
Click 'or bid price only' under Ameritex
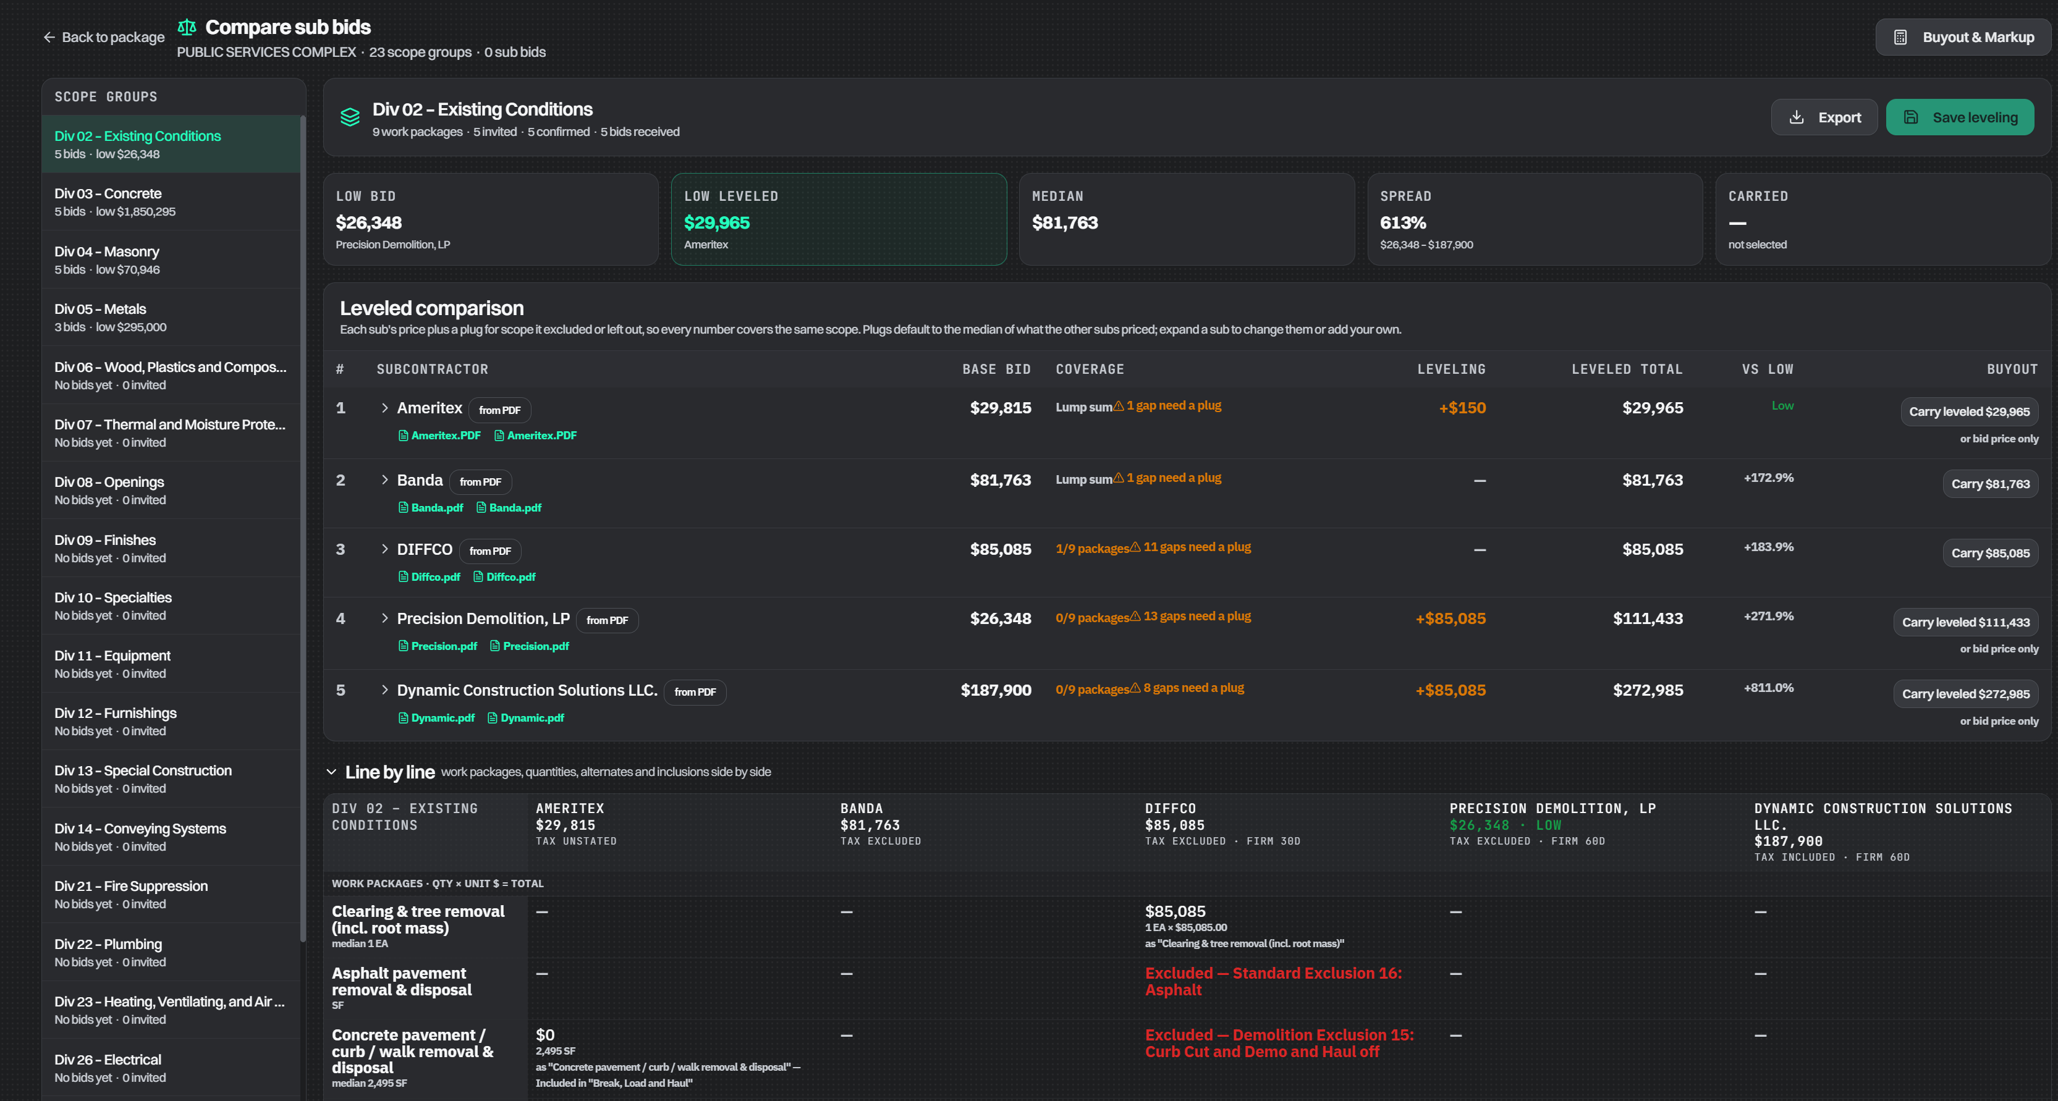pos(1999,439)
